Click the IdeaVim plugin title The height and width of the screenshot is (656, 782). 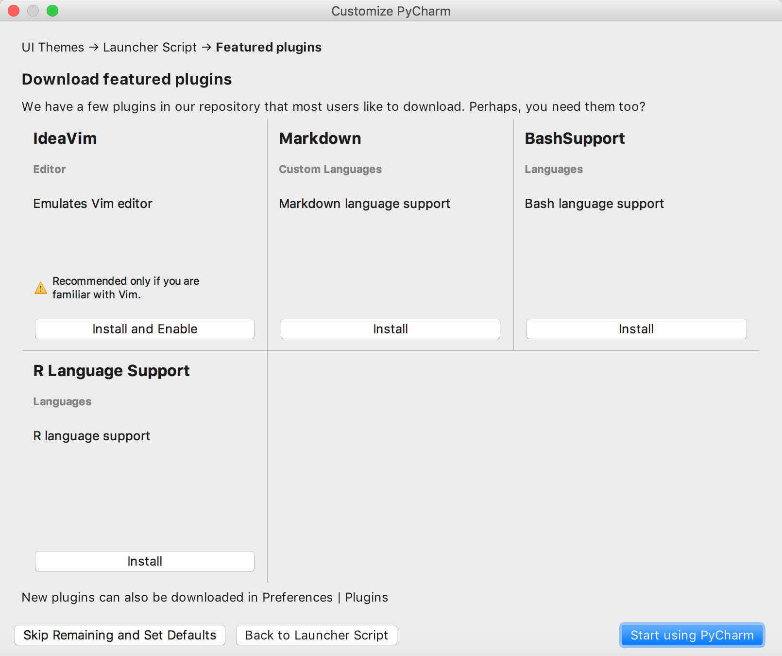click(x=65, y=138)
